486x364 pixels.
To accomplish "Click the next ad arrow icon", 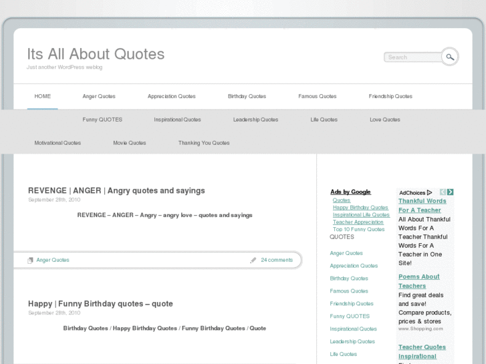I will click(x=451, y=192).
